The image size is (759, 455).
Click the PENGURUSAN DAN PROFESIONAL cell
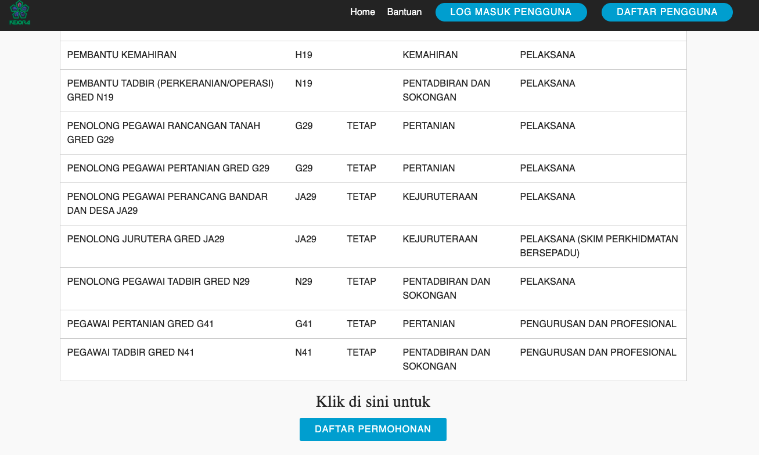(x=598, y=324)
